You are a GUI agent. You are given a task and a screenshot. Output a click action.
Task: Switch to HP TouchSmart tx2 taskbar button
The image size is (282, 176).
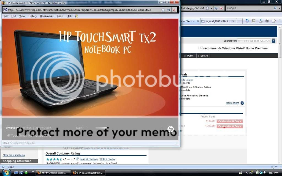point(88,173)
